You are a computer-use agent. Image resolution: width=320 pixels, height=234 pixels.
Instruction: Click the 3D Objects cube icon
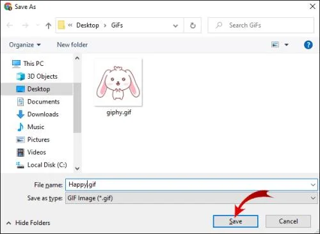(20, 76)
